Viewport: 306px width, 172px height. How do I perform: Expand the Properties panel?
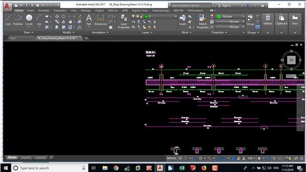tap(219, 32)
